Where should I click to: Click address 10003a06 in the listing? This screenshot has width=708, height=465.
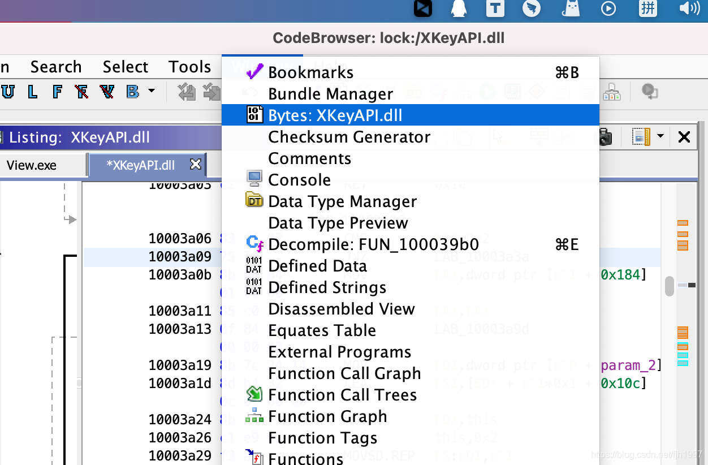tap(180, 239)
